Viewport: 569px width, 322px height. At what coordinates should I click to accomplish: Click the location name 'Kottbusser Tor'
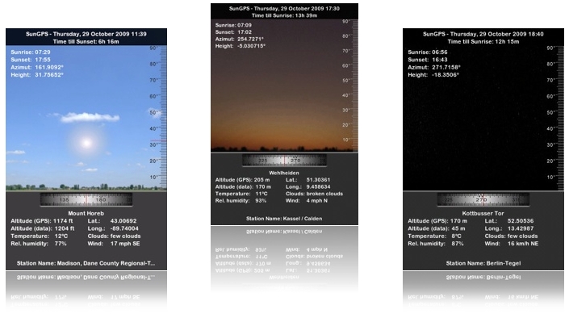(x=483, y=214)
